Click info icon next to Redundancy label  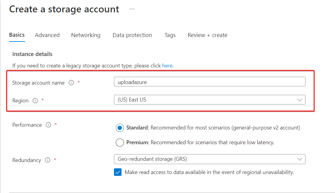pyautogui.click(x=47, y=160)
